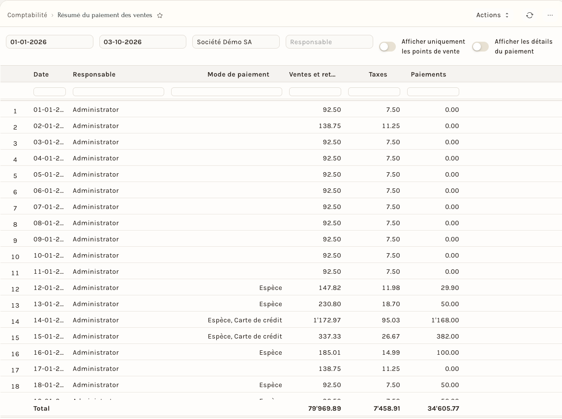The image size is (562, 419).
Task: Select date cell 07-01-2...
Action: (x=48, y=207)
